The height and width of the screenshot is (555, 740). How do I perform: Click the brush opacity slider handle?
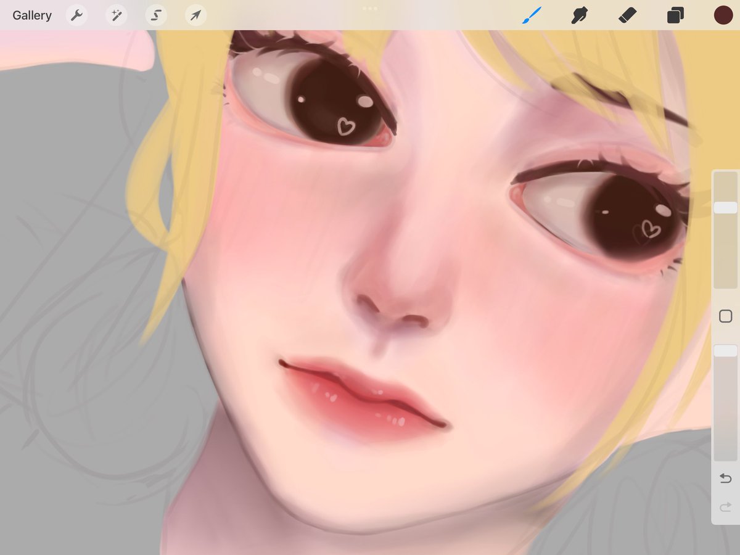726,351
